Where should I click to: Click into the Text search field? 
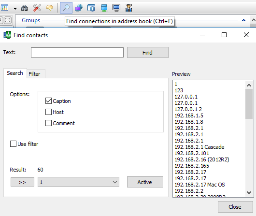(x=77, y=53)
